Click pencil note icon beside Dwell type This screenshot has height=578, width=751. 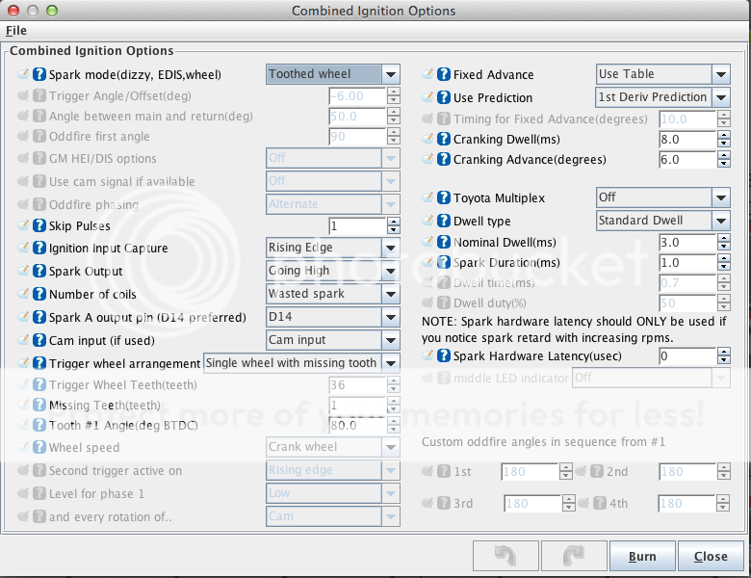[427, 220]
